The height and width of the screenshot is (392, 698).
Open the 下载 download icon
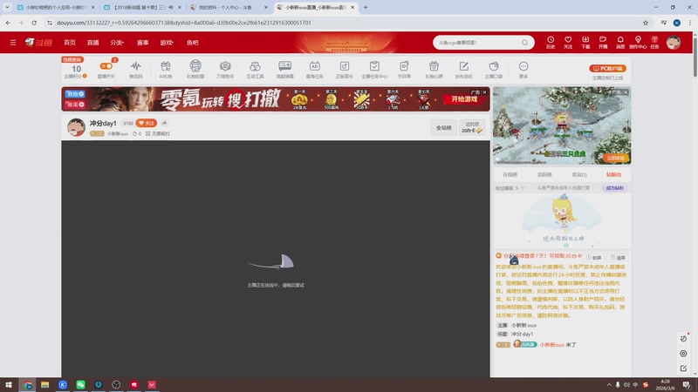(x=585, y=42)
